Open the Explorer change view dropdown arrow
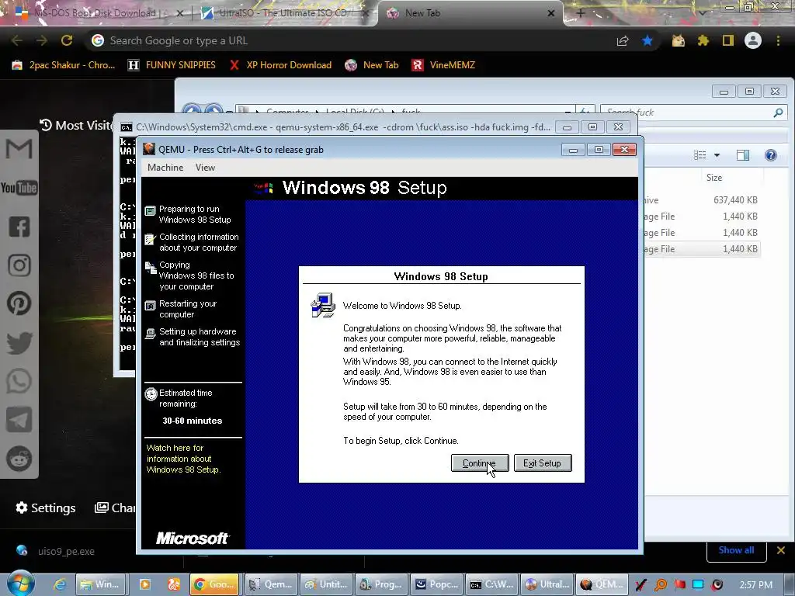Screen dimensions: 795x596 pos(717,155)
